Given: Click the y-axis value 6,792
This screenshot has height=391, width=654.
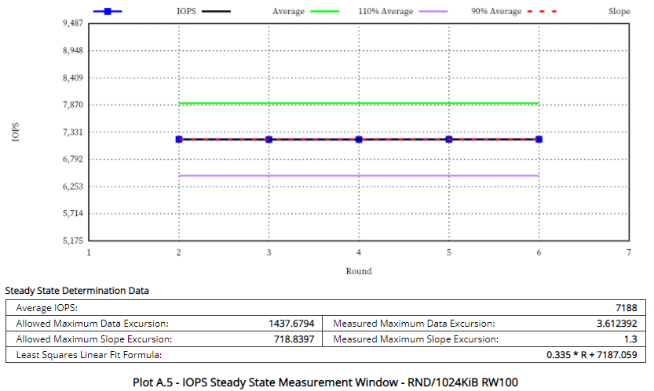Looking at the screenshot, I should (x=73, y=159).
